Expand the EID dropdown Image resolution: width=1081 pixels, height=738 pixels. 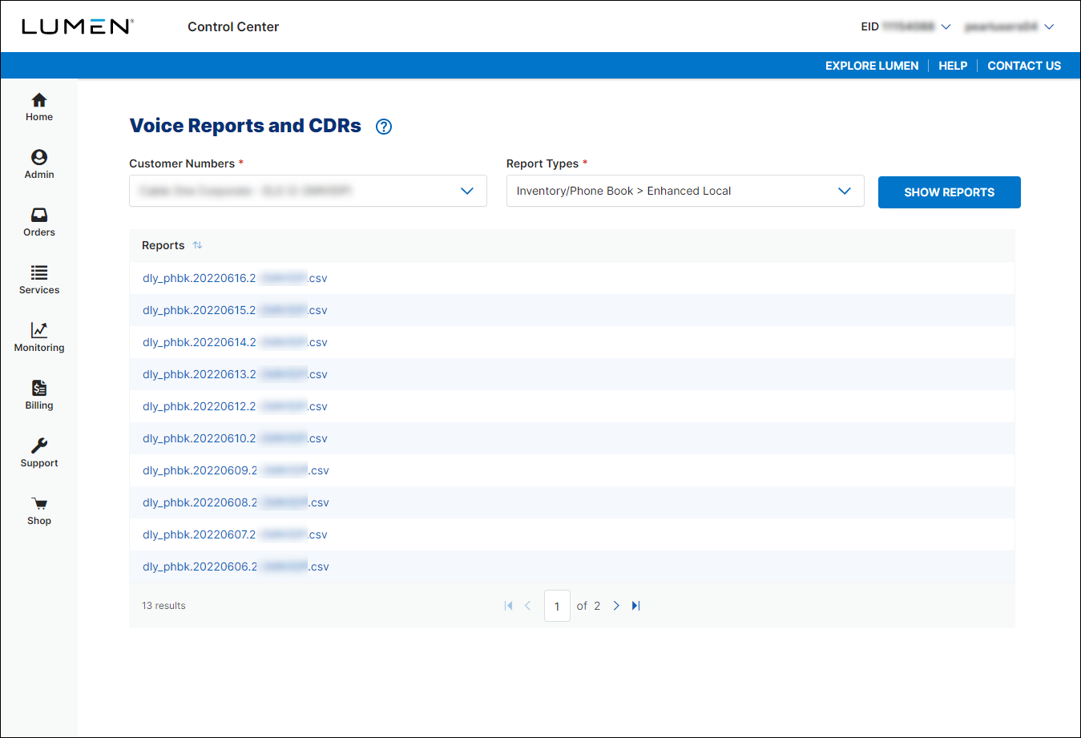pyautogui.click(x=946, y=27)
